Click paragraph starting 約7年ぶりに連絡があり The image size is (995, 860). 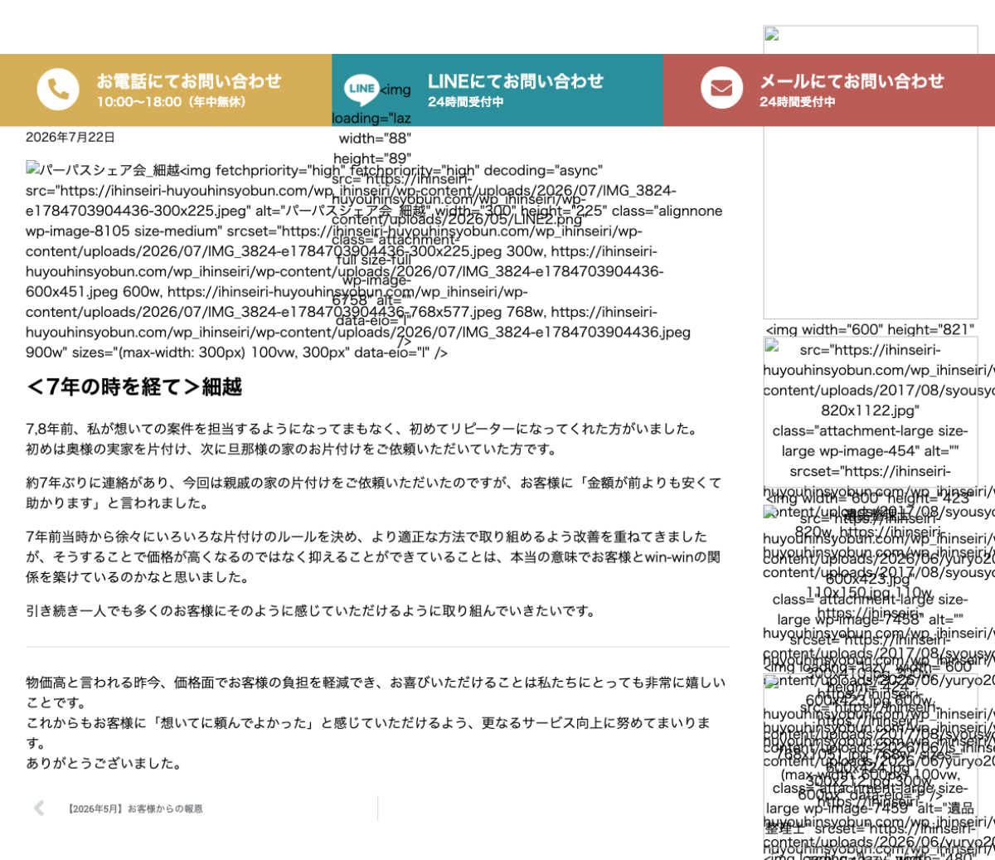374,493
